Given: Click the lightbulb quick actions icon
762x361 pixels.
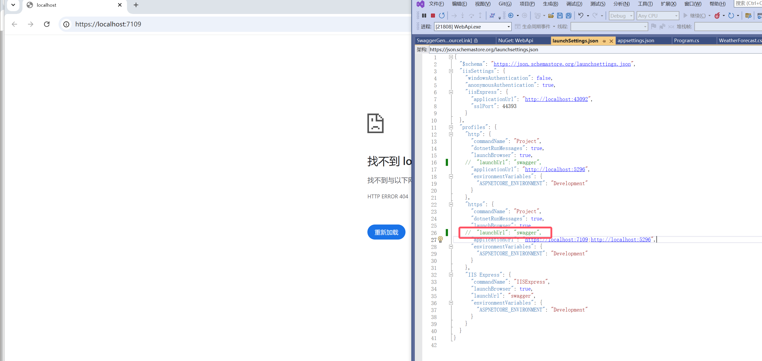Looking at the screenshot, I should click(440, 240).
